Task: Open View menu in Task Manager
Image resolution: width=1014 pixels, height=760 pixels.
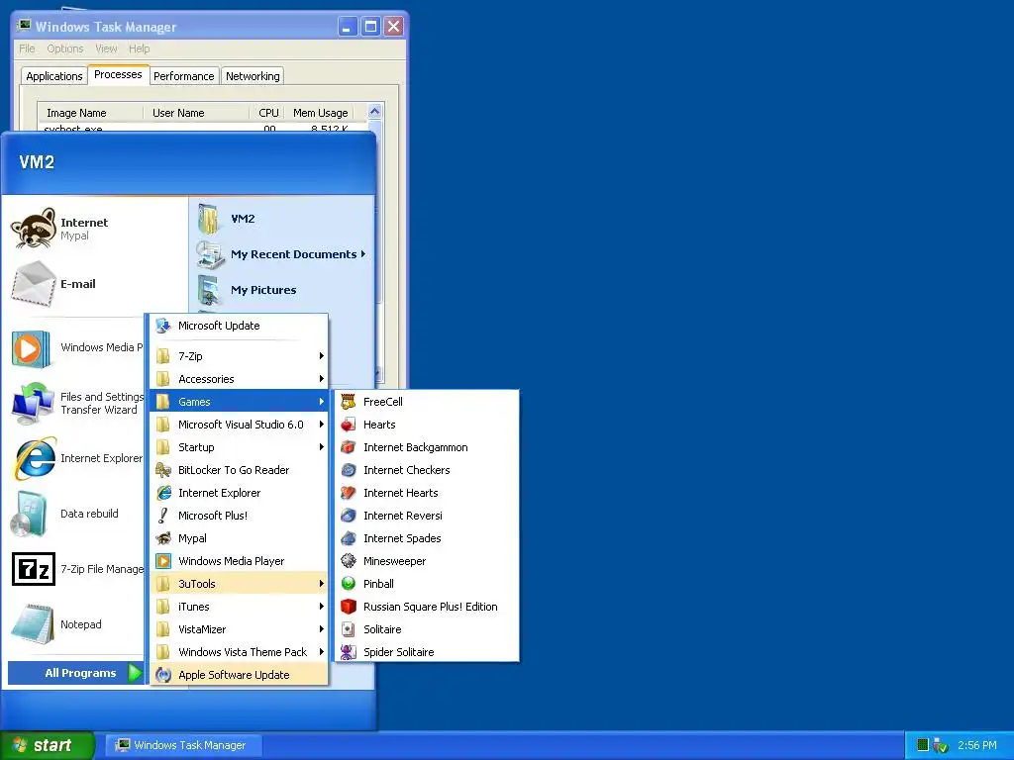Action: (x=106, y=48)
